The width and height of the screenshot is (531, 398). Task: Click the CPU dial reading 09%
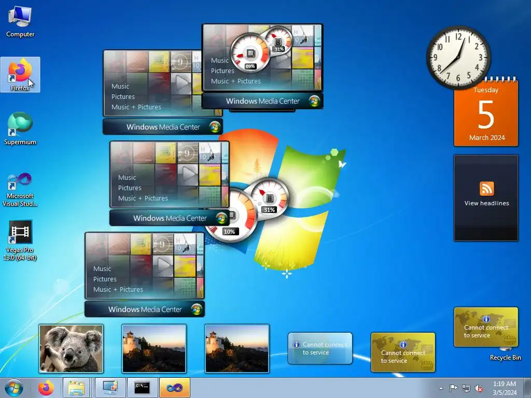(250, 54)
